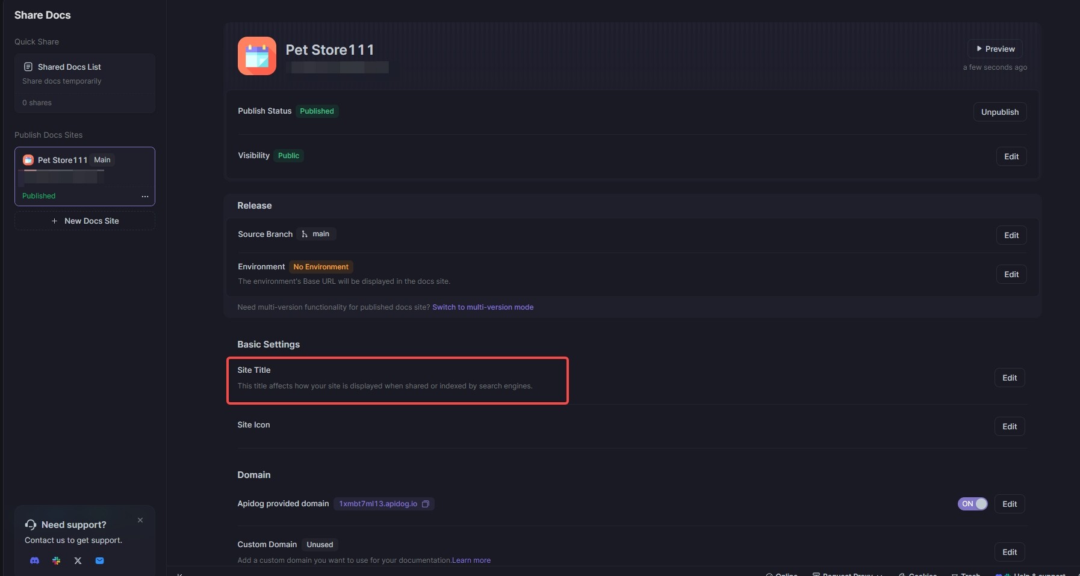Edit the Site Title setting
This screenshot has height=576, width=1080.
(1010, 378)
